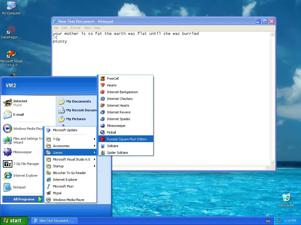Open the E-mail pinned item
This screenshot has height=225, width=301.
[x=29, y=115]
